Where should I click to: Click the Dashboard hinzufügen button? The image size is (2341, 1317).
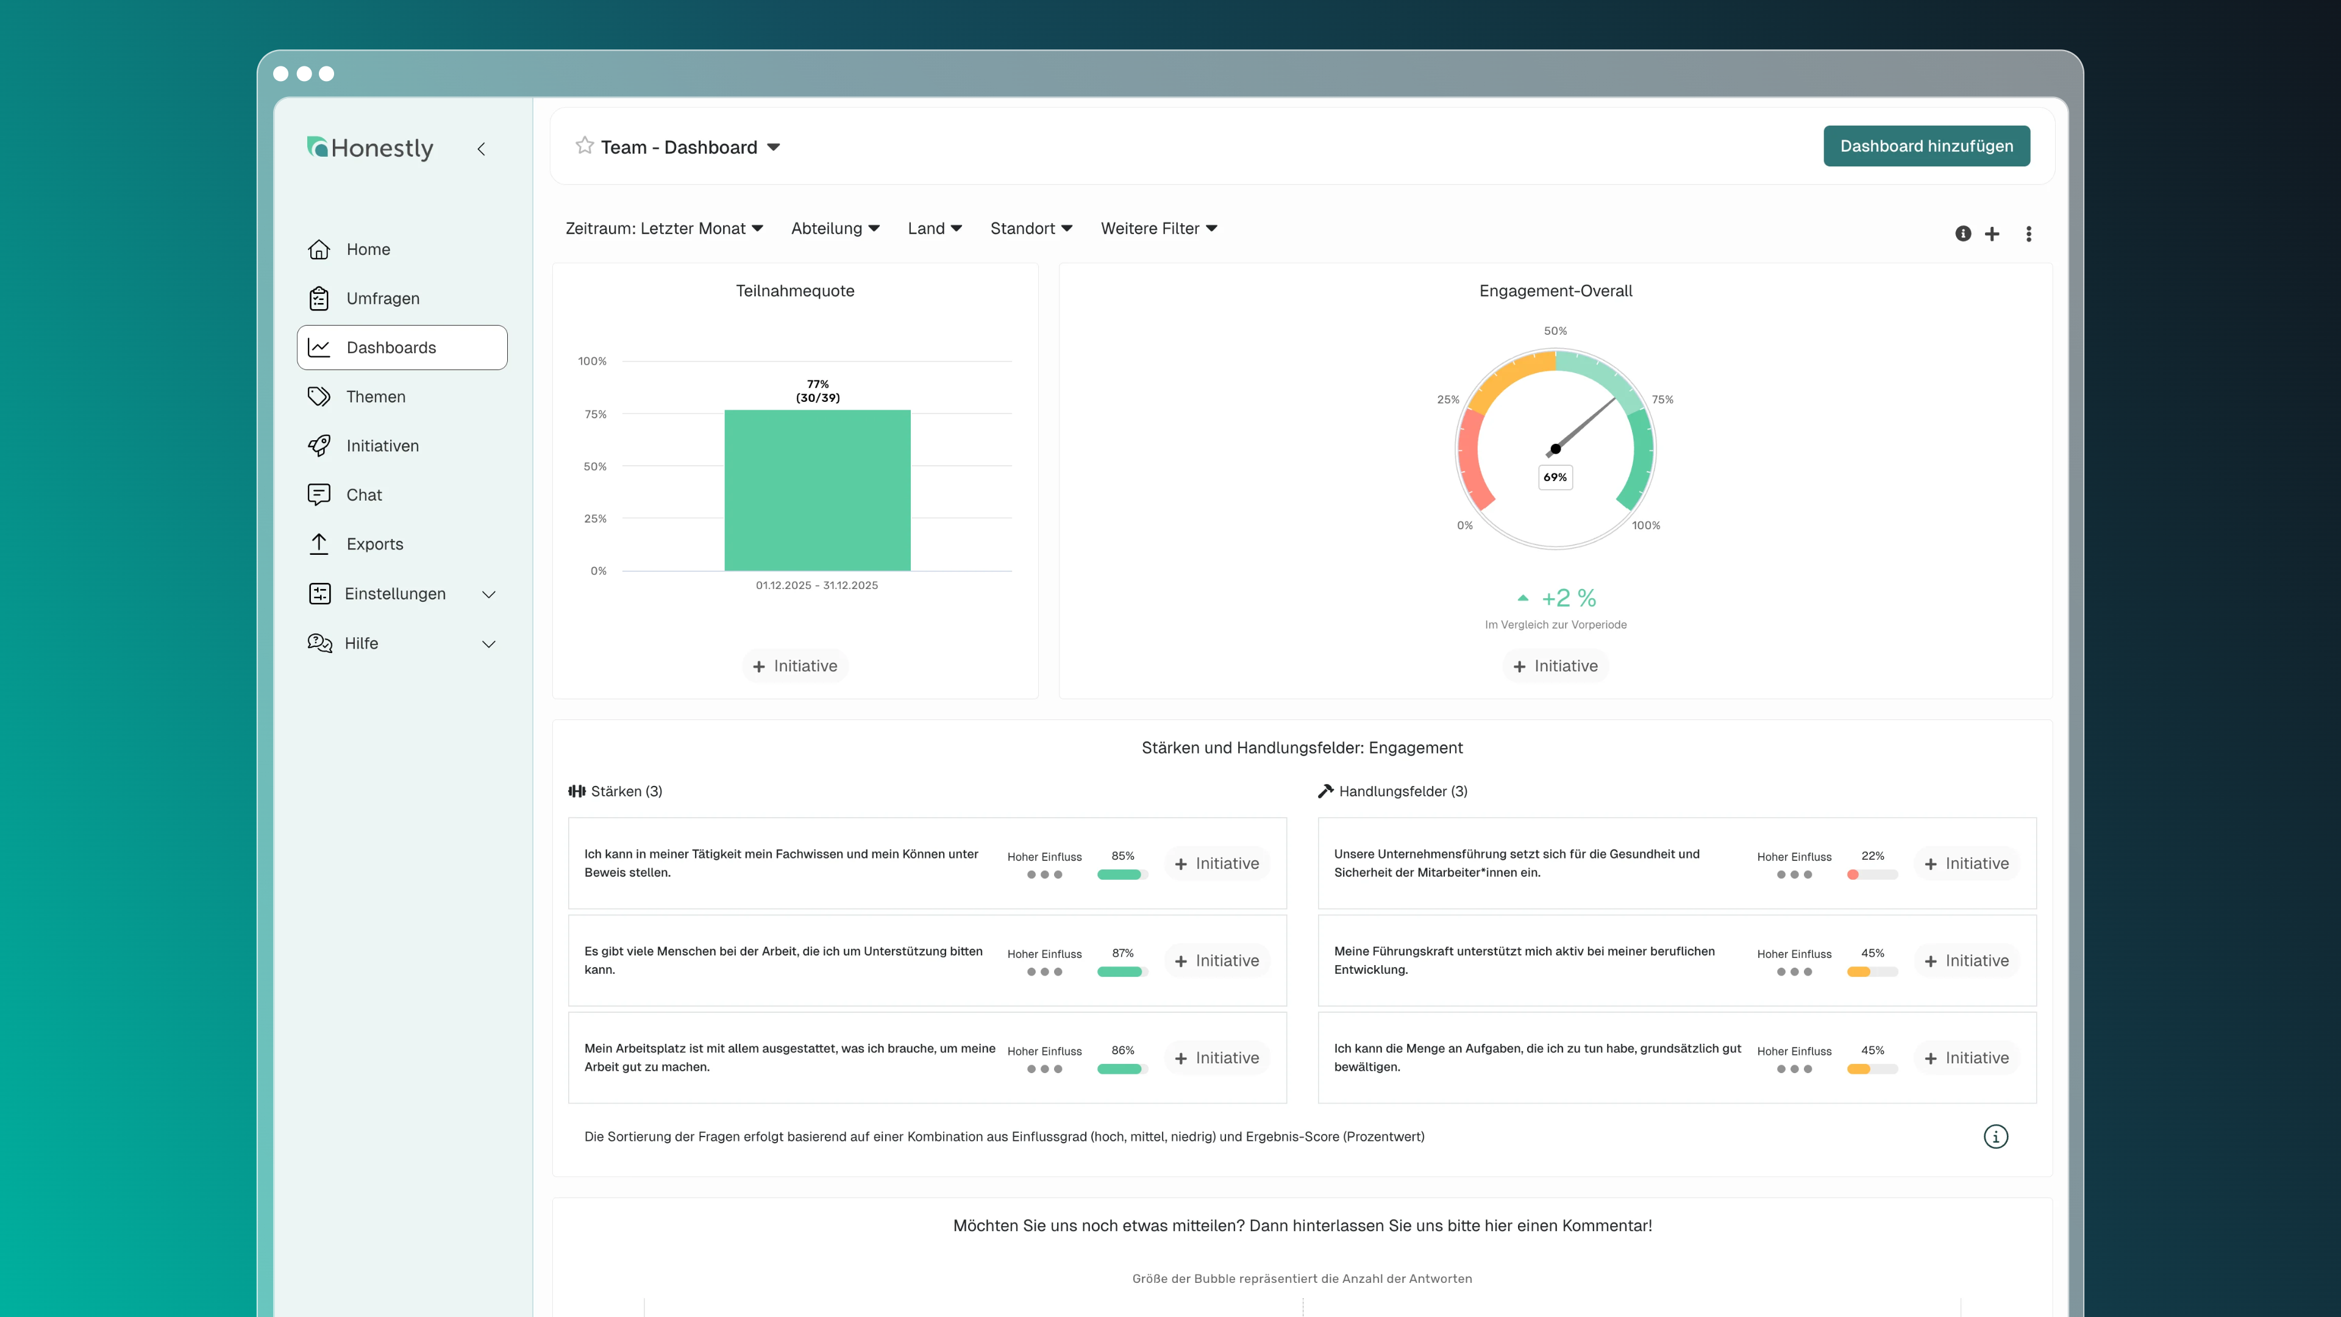1926,146
